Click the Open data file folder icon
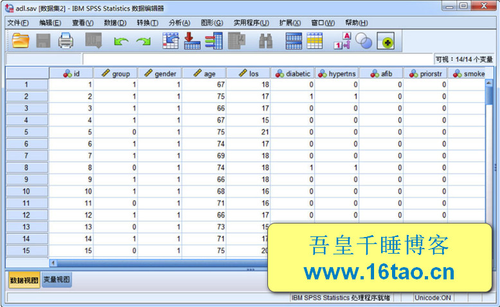Viewport: 500px width, 307px height. click(21, 41)
